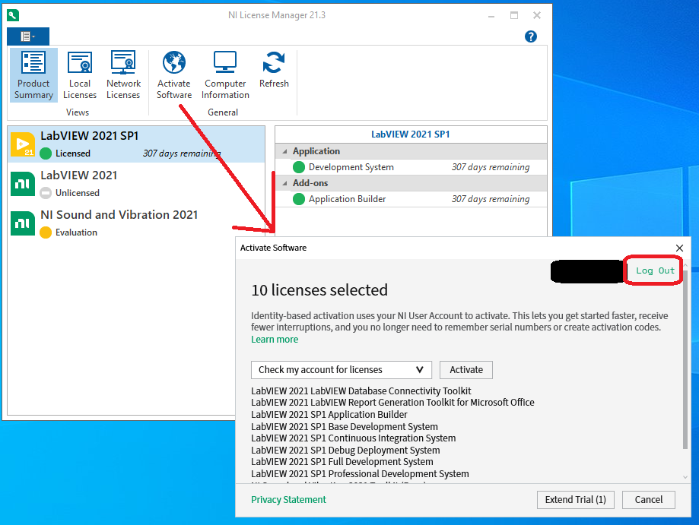Open Check my account for licenses dropdown
The image size is (699, 525).
(342, 369)
